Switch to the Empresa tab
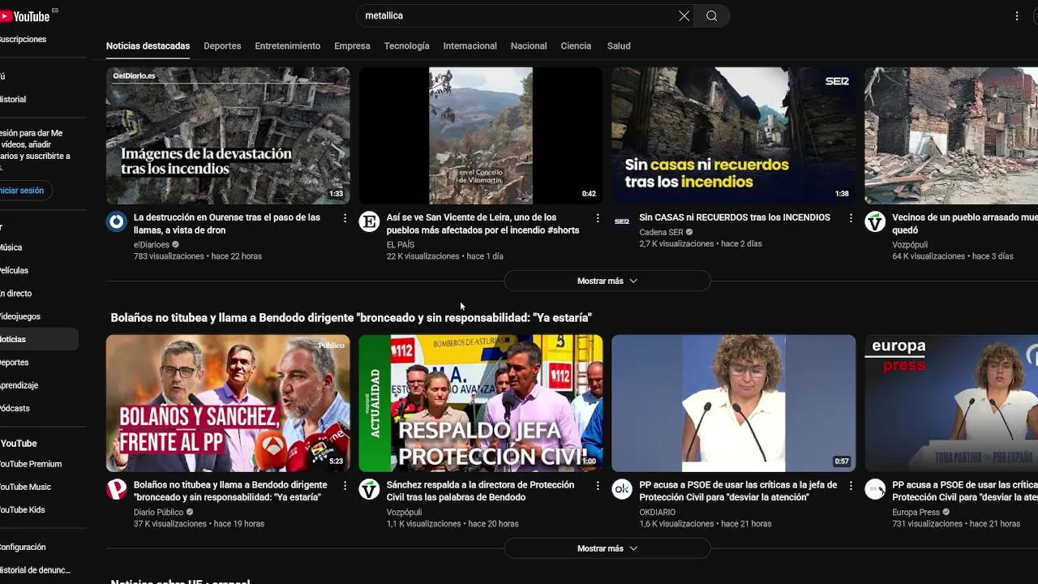This screenshot has width=1038, height=584. 352,46
